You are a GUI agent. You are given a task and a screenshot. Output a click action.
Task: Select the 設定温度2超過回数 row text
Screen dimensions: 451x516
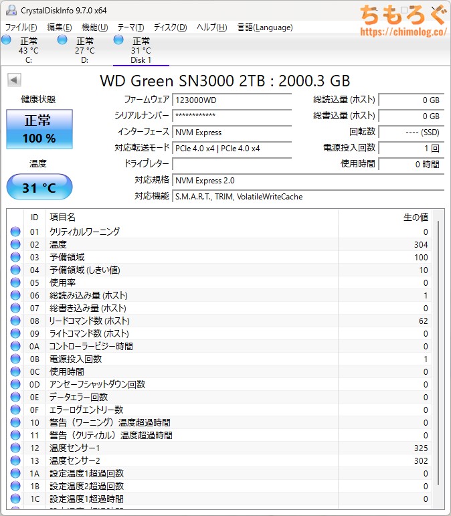pyautogui.click(x=86, y=486)
